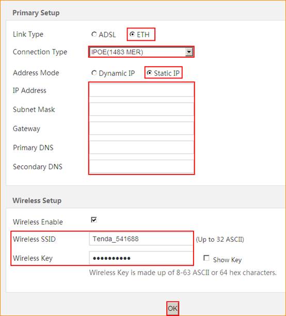Click the OK button

172,308
